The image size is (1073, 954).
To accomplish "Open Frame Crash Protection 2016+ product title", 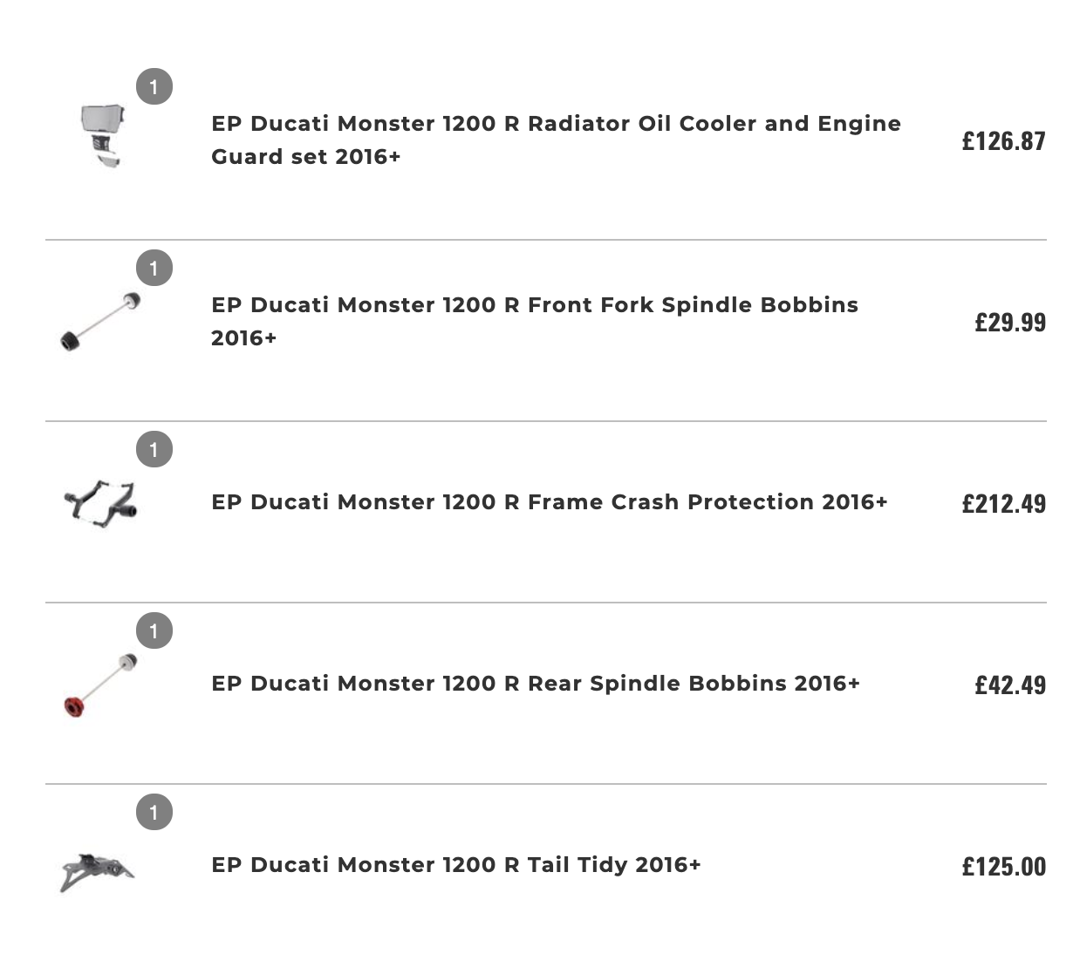I will [550, 502].
